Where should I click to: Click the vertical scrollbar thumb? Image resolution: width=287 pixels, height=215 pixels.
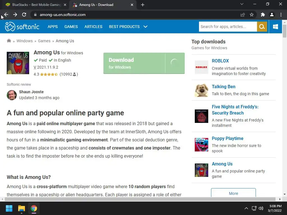(x=284, y=31)
